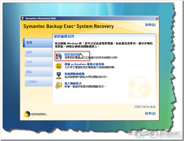This screenshot has height=141, width=184.
Task: Select the 首頁 tab in sidebar
Action: pos(38,42)
